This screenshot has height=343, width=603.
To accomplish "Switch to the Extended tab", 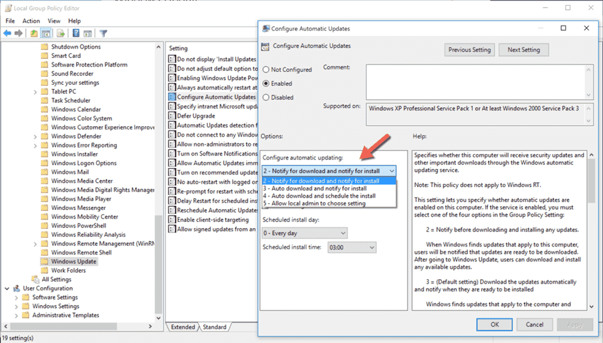I will pyautogui.click(x=183, y=326).
